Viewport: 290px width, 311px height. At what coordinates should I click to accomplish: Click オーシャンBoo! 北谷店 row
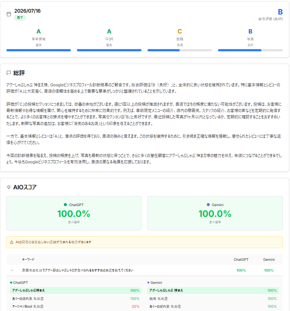pyautogui.click(x=76, y=307)
